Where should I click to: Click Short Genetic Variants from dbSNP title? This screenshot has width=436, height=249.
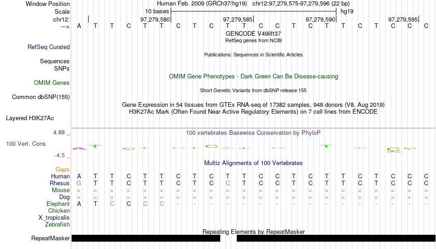coord(253,90)
